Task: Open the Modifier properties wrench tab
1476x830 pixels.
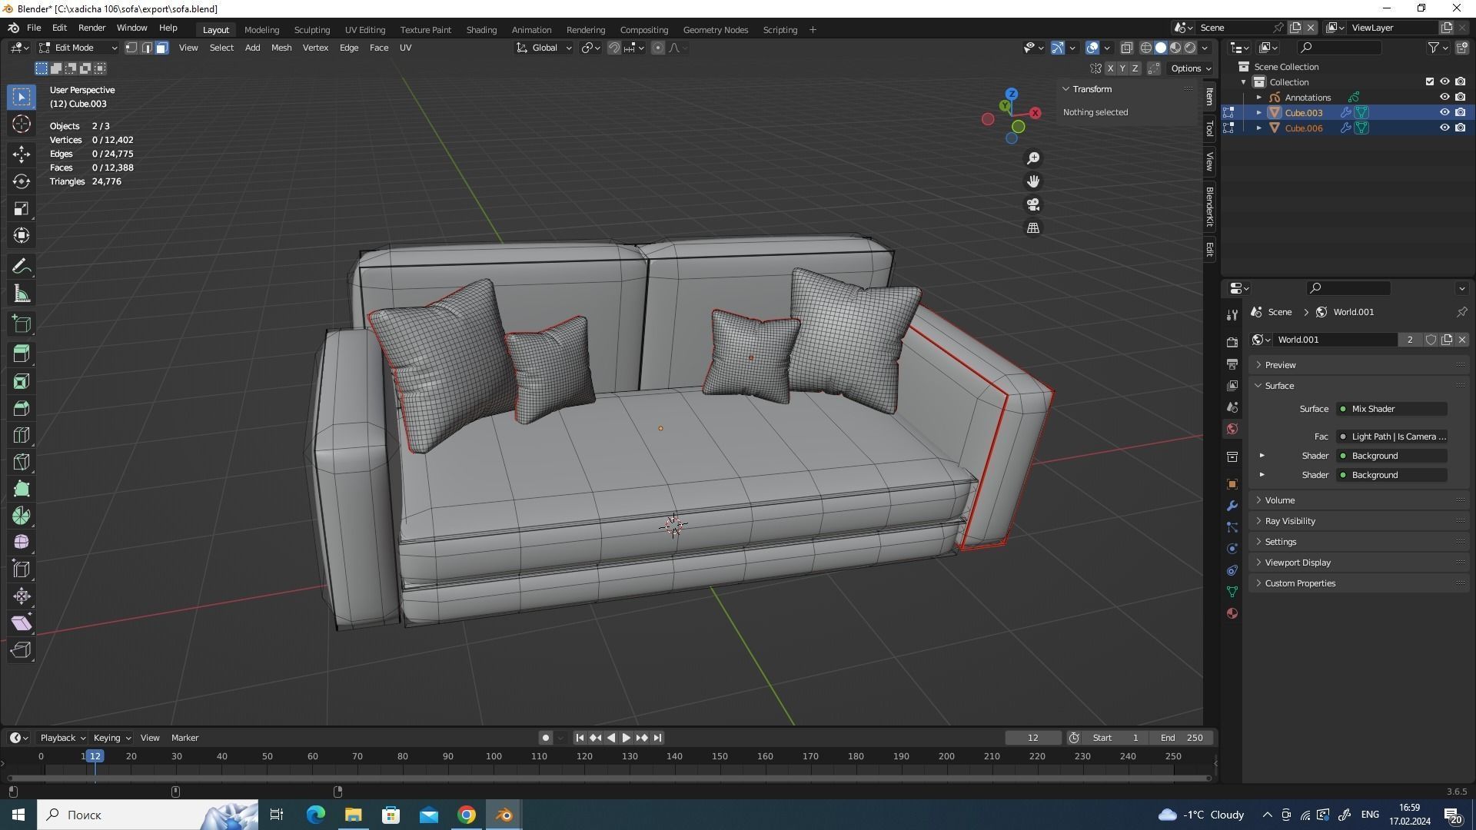Action: click(1232, 506)
